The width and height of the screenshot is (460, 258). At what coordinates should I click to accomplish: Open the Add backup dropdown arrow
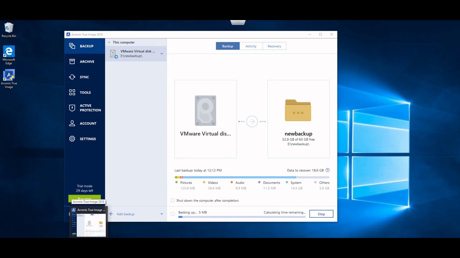(162, 214)
